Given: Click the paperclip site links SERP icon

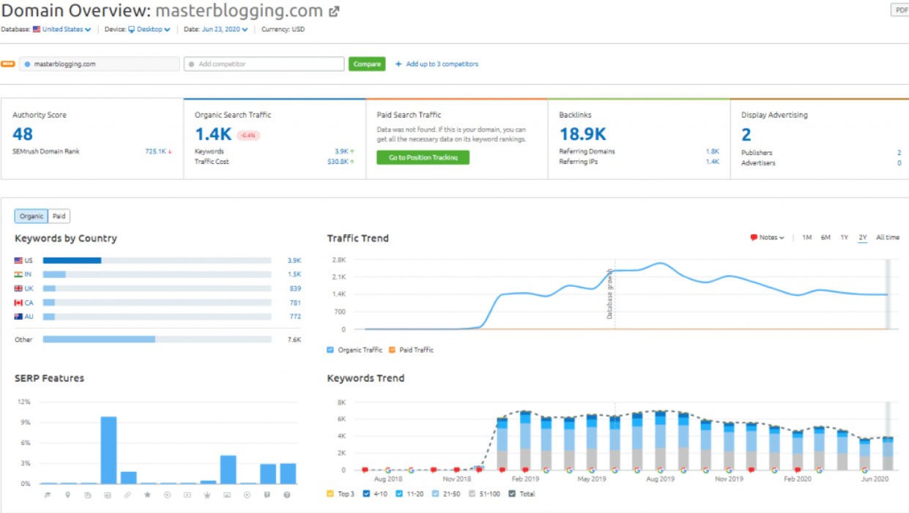Looking at the screenshot, I should point(128,495).
